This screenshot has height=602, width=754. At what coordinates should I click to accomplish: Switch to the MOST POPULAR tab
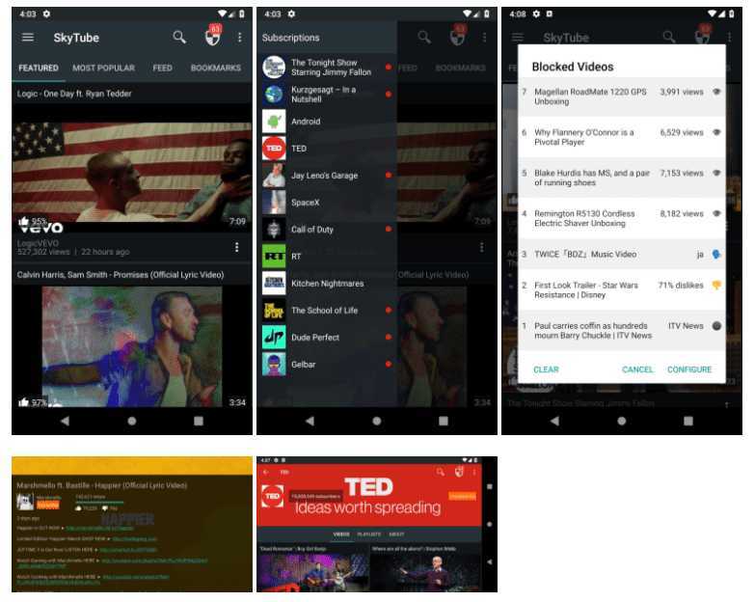104,68
